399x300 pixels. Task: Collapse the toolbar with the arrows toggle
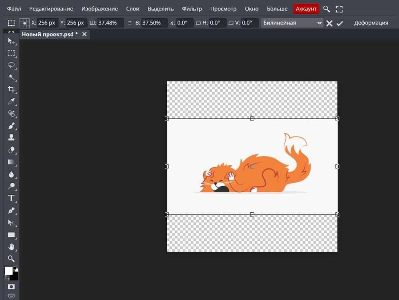pyautogui.click(x=11, y=32)
